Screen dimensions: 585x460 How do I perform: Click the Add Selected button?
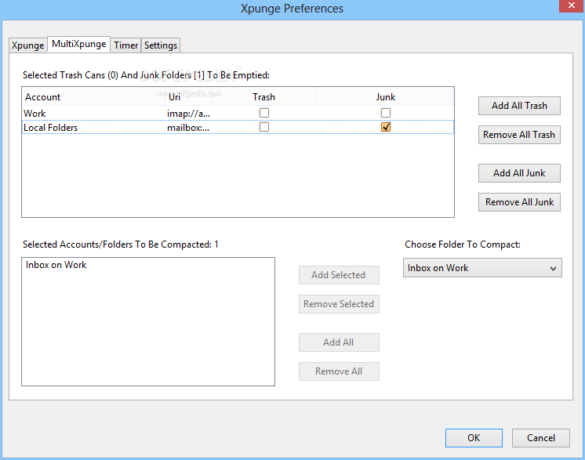click(x=339, y=275)
